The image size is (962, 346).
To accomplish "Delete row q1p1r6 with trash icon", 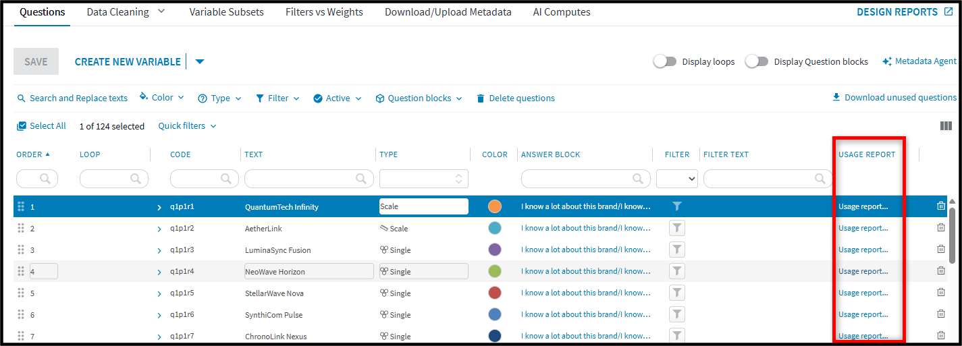I will pyautogui.click(x=941, y=314).
